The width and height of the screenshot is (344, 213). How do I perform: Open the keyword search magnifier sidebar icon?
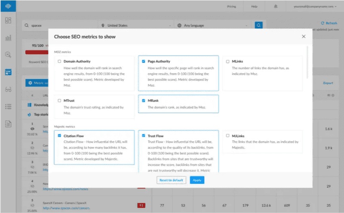pos(8,55)
